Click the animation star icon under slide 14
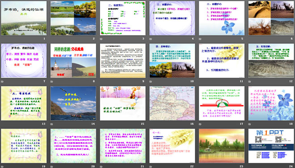The height and width of the screenshot is (168, 295). (x=51, y=124)
